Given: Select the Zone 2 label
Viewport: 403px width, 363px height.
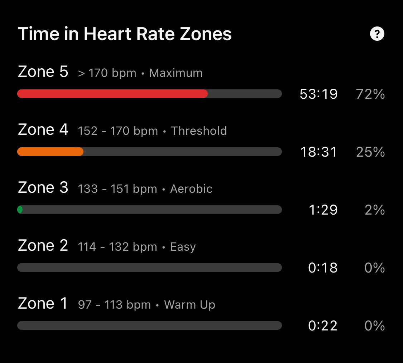Looking at the screenshot, I should tap(43, 245).
